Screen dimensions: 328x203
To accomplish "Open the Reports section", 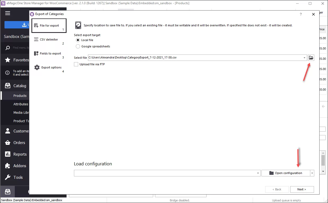I will [x=8, y=154].
